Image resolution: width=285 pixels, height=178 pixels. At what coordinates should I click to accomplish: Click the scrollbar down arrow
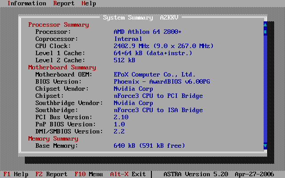click(265, 146)
